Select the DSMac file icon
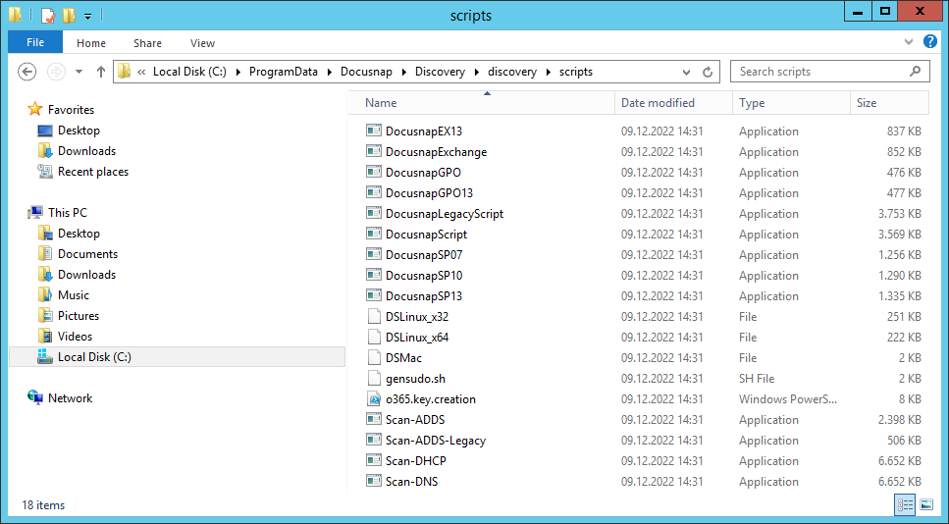The image size is (949, 524). point(374,357)
